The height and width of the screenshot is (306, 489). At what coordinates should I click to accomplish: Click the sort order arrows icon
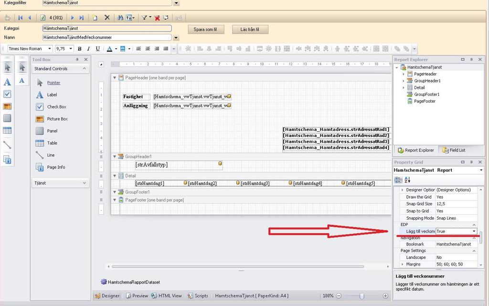(x=129, y=18)
